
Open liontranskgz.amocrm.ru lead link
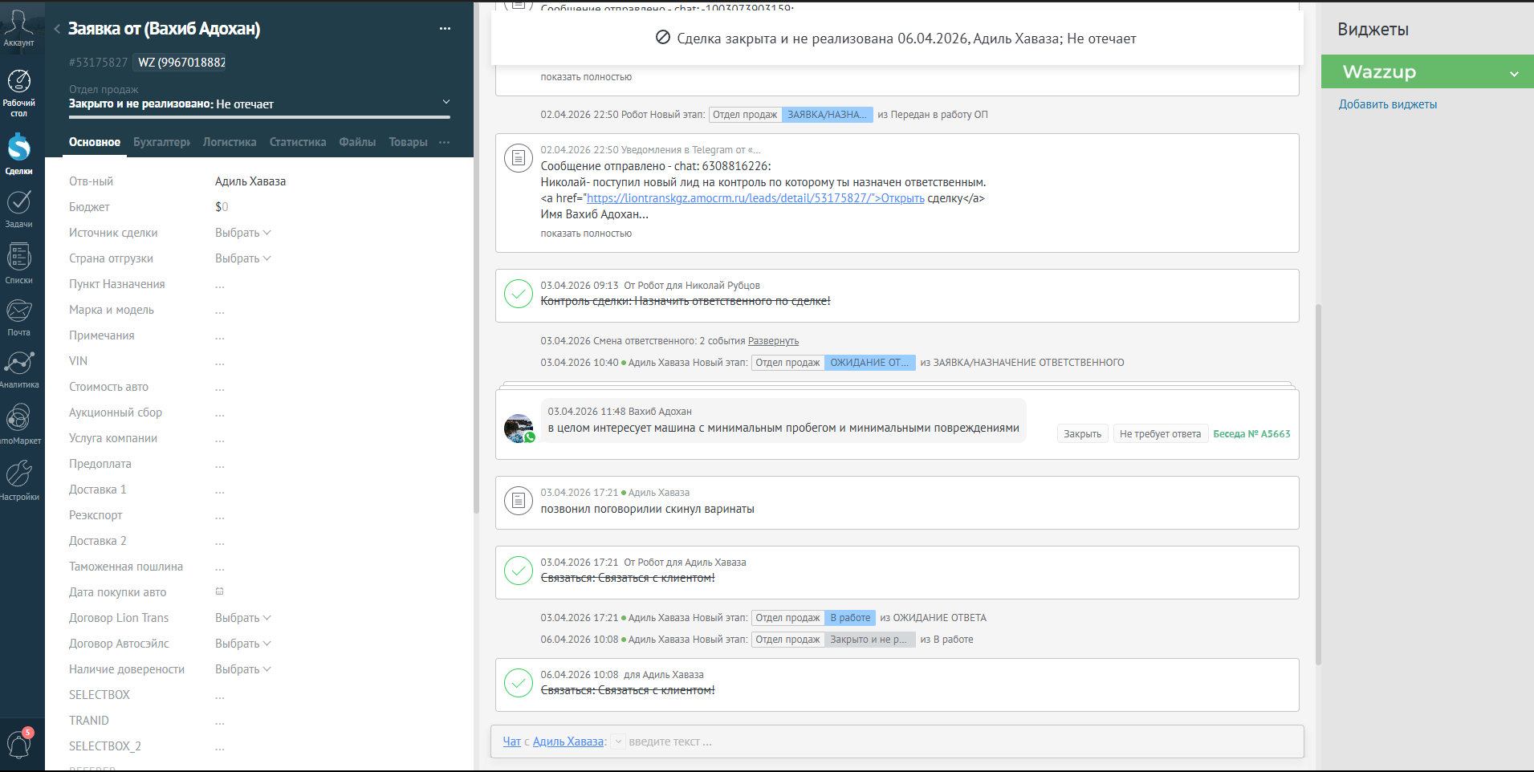[x=755, y=198]
